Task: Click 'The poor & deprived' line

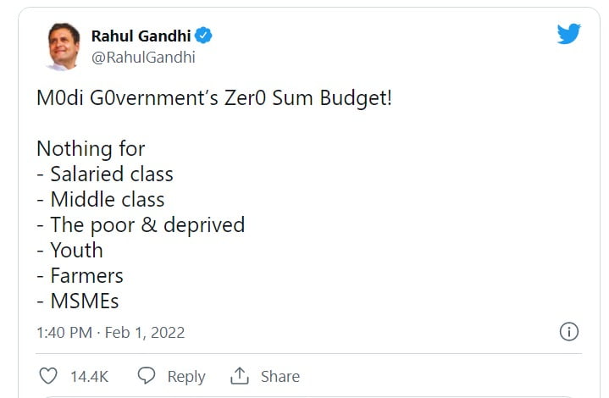Action: click(x=147, y=225)
